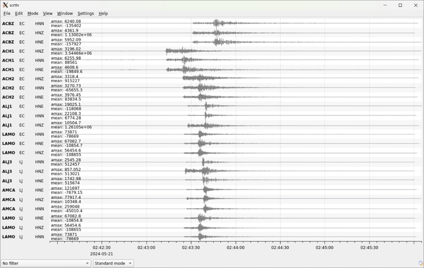This screenshot has height=268, width=424.
Task: Open the Help menu
Action: tap(103, 13)
